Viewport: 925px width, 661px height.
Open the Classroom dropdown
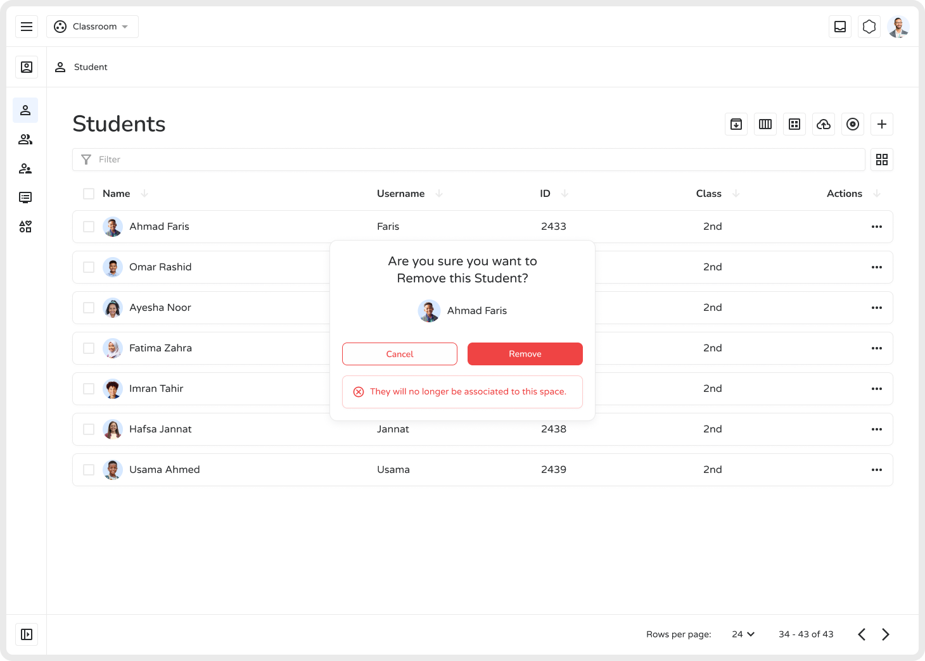(92, 27)
